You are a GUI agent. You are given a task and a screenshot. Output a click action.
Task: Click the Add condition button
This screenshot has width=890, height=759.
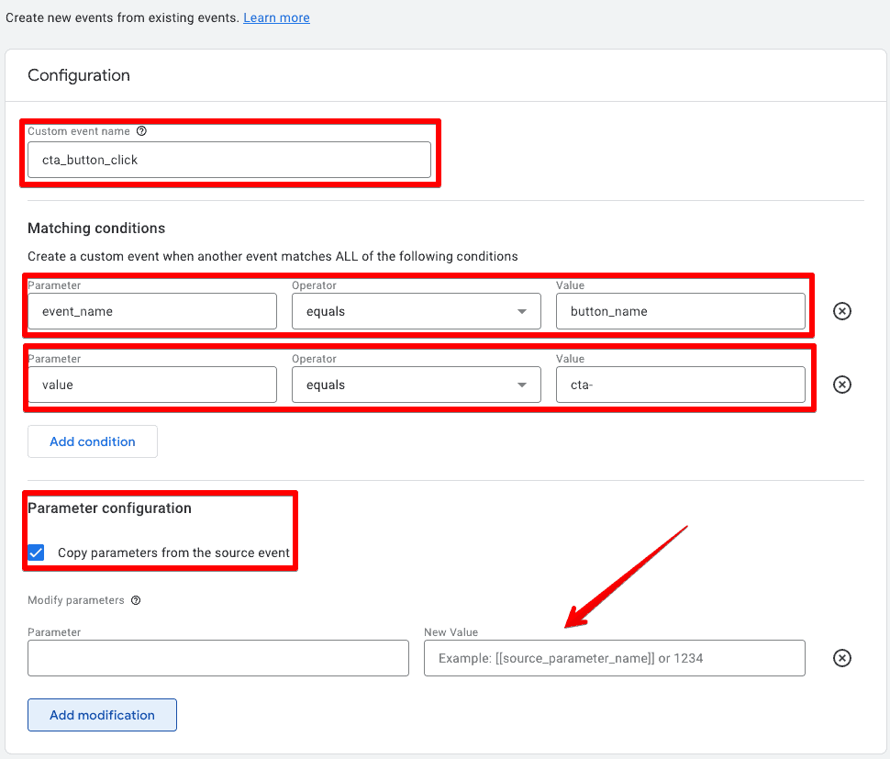(92, 441)
